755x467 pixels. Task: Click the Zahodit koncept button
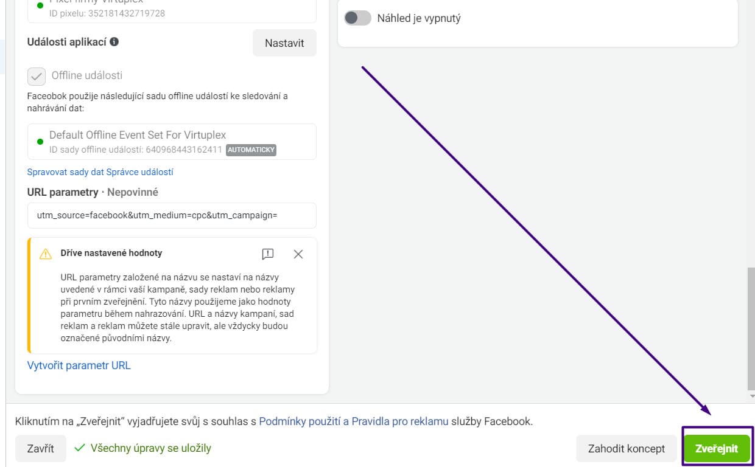click(x=627, y=449)
